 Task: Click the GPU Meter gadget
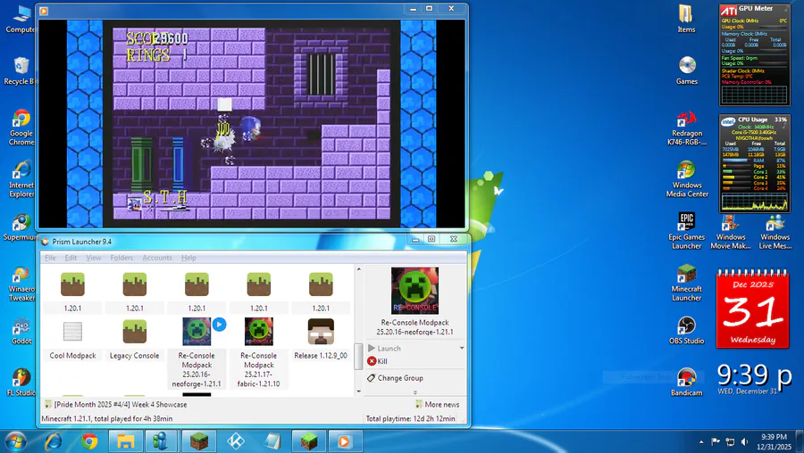(754, 54)
